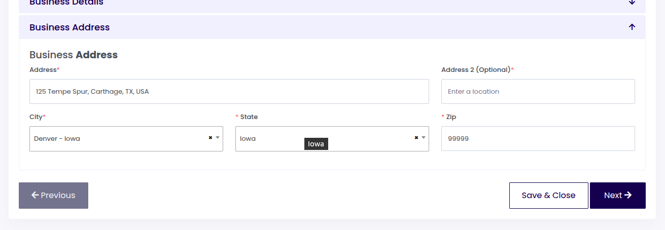Click the City field label
665x230 pixels.
point(36,117)
